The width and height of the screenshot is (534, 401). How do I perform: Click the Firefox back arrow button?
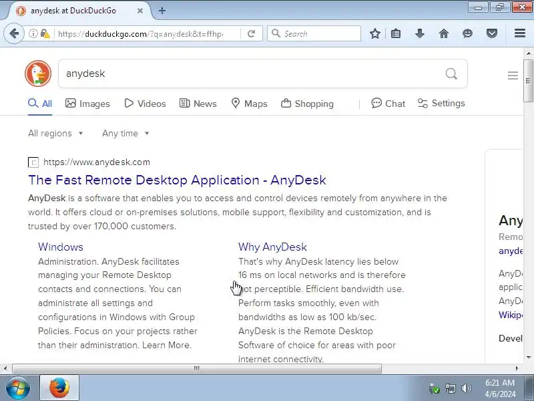(x=14, y=33)
